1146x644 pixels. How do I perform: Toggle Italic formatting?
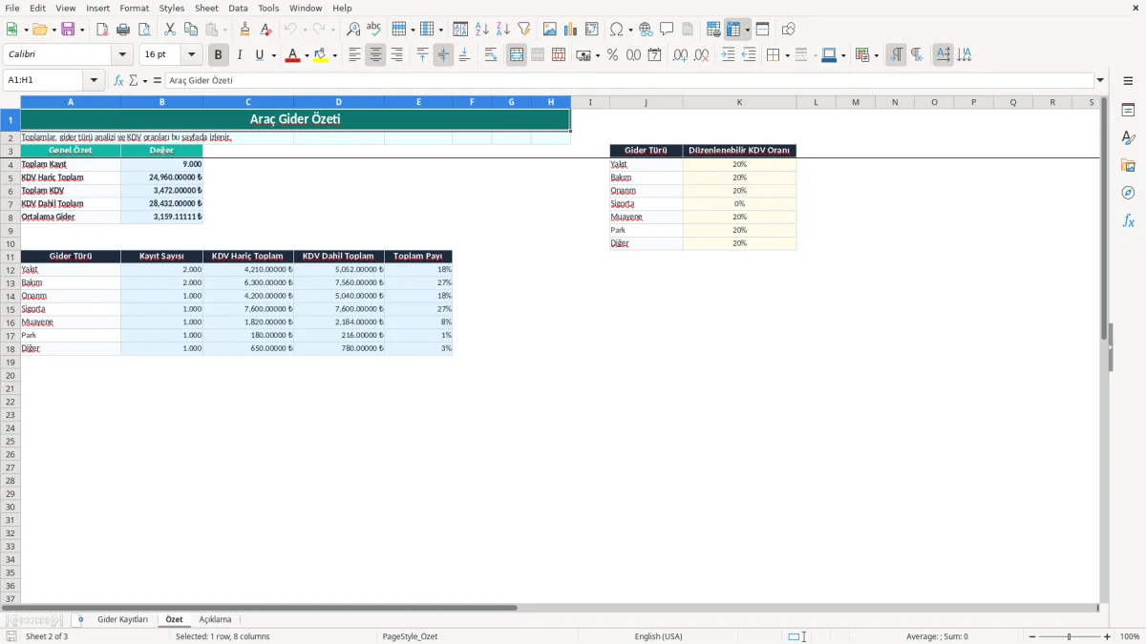coord(240,55)
